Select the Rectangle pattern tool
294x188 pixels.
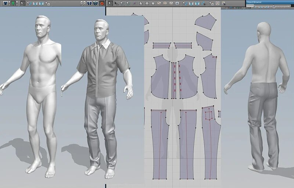point(147,3)
